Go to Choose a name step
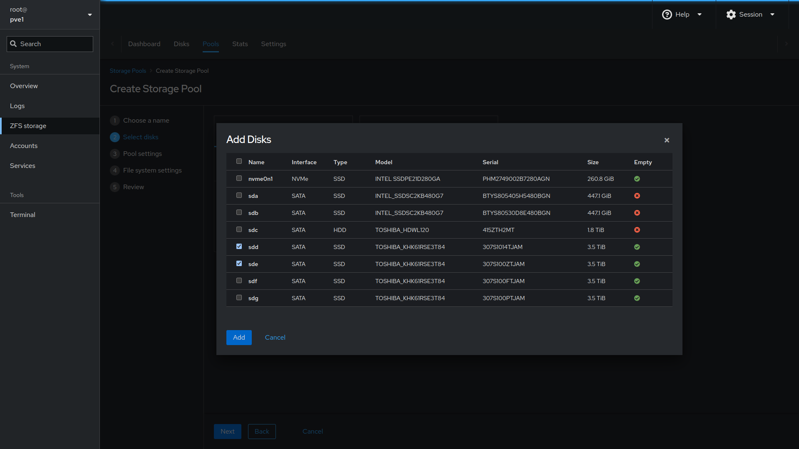The width and height of the screenshot is (799, 449). pyautogui.click(x=146, y=121)
